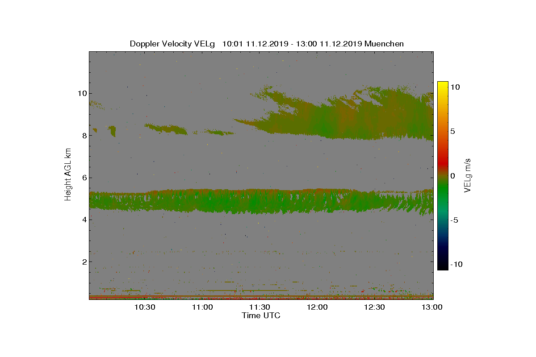Click the colorbar tick label -5

[454, 220]
